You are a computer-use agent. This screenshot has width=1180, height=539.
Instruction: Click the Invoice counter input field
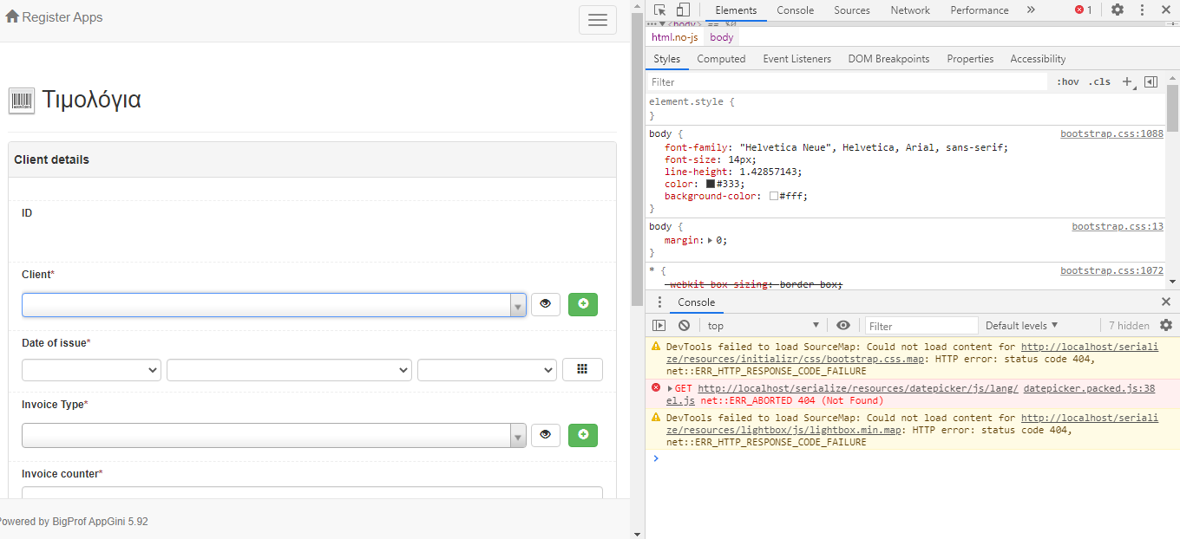pyautogui.click(x=312, y=493)
